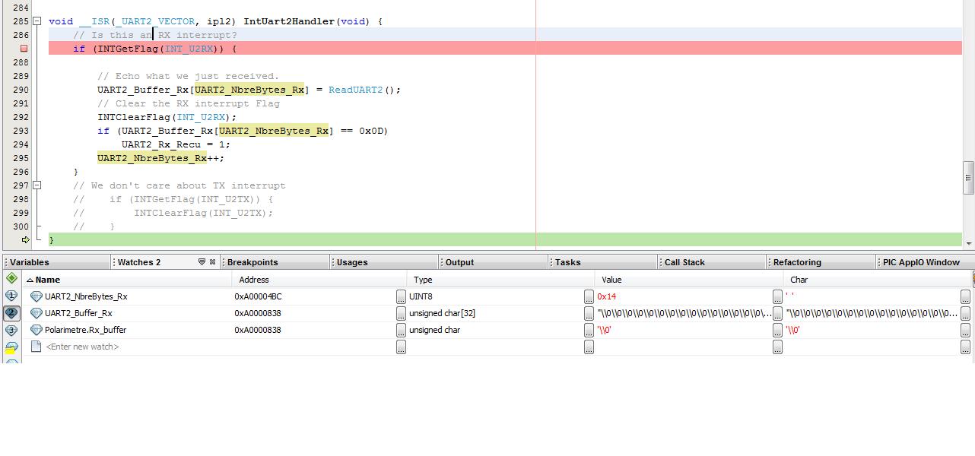Viewport: 975px width, 456px height.
Task: Click the Enter new watch field
Action: click(x=82, y=347)
